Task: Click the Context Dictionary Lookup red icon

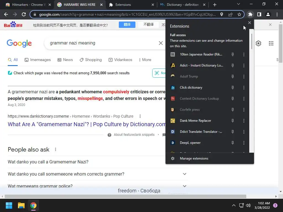Action: tap(173, 99)
